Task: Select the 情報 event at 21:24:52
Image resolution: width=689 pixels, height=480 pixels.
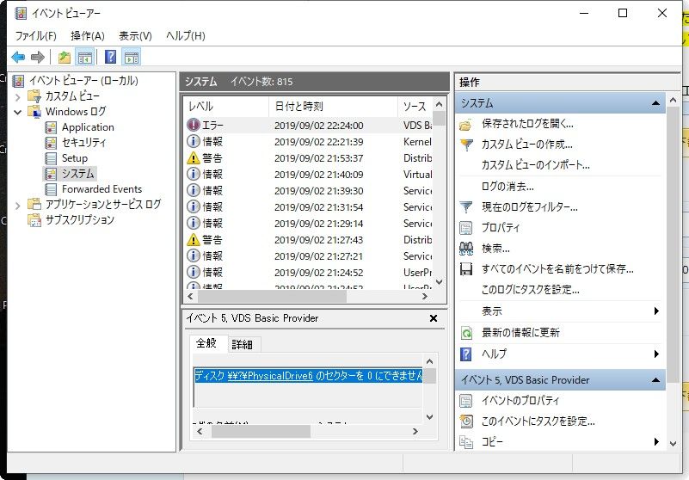Action: click(309, 272)
